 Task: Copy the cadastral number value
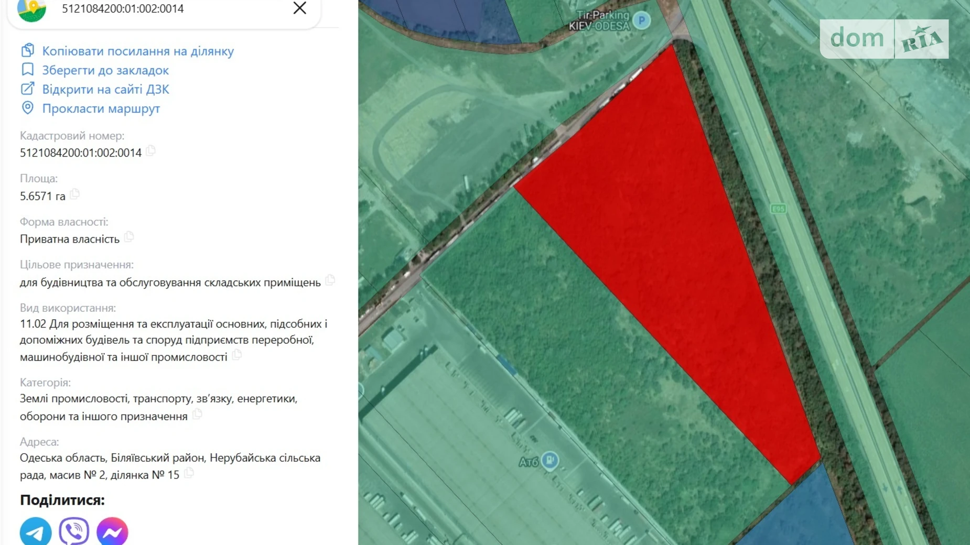pyautogui.click(x=151, y=151)
